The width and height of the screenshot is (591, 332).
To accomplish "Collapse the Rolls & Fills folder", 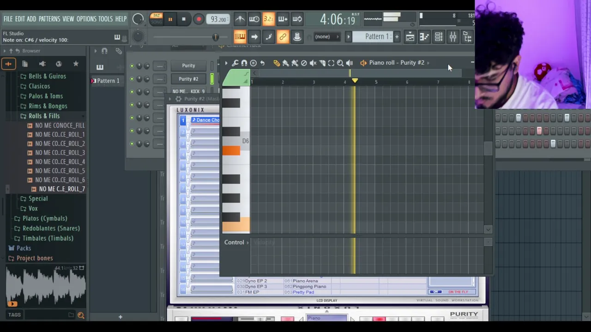I will point(44,116).
